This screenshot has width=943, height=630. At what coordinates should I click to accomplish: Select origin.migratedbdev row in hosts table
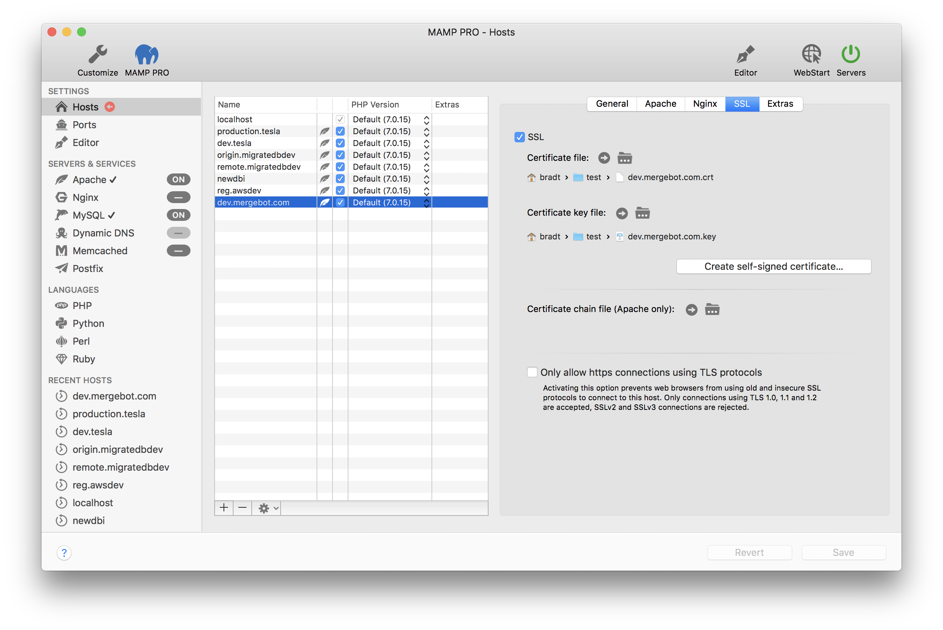[x=351, y=155]
